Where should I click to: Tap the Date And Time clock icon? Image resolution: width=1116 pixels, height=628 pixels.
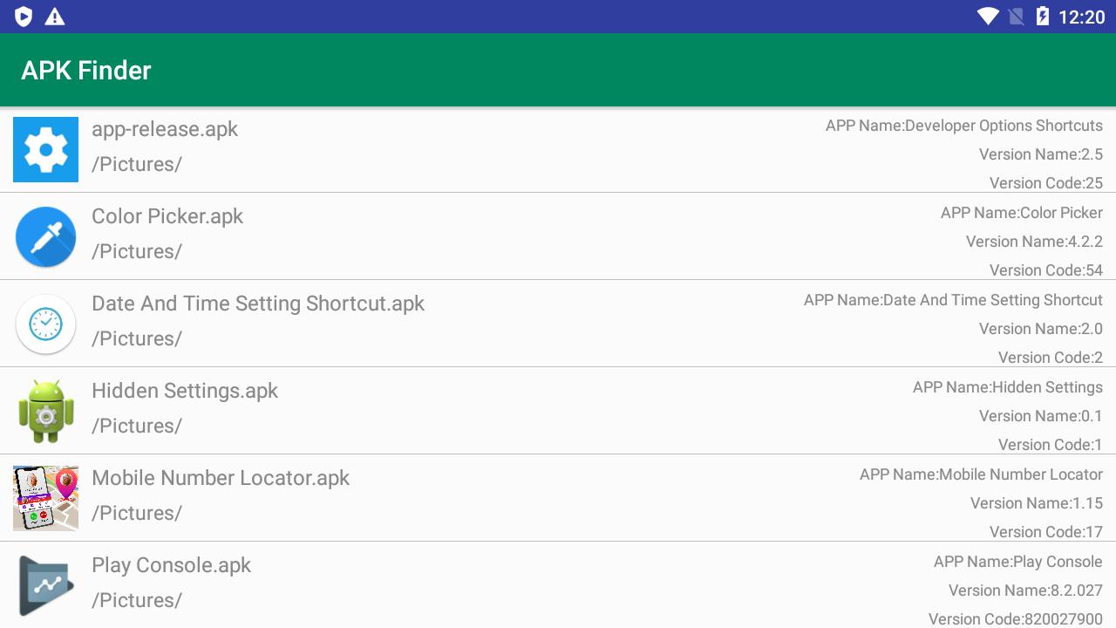(x=45, y=324)
